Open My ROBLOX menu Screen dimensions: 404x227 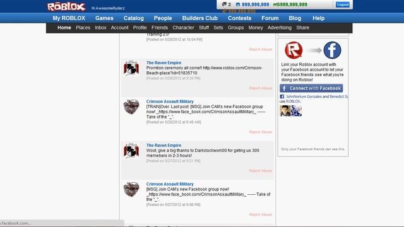pos(69,18)
